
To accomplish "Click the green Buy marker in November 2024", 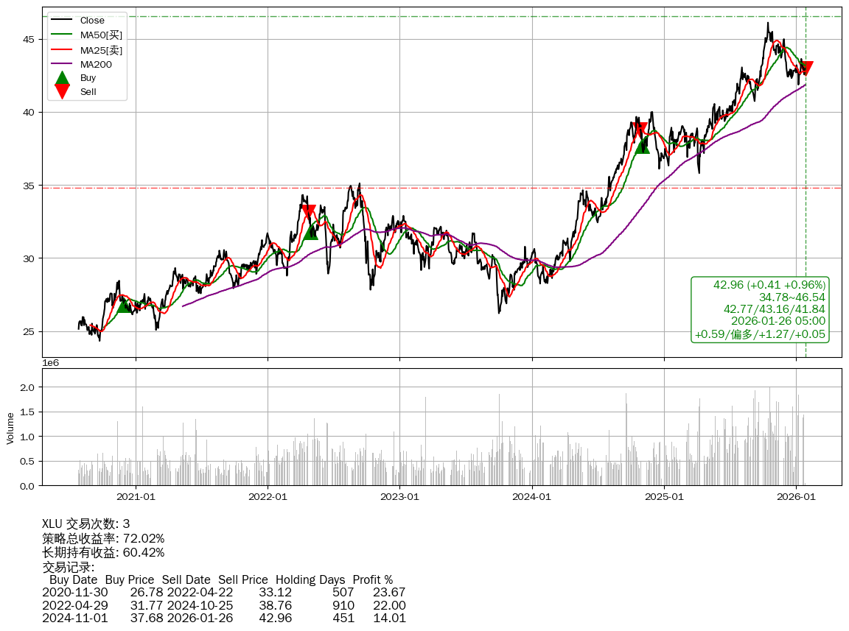I will [643, 147].
